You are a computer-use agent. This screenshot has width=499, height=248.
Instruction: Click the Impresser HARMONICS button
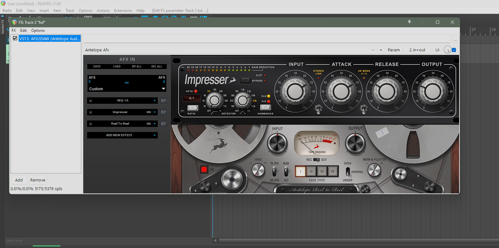[265, 108]
